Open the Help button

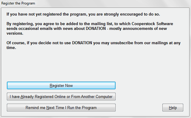click(173, 108)
